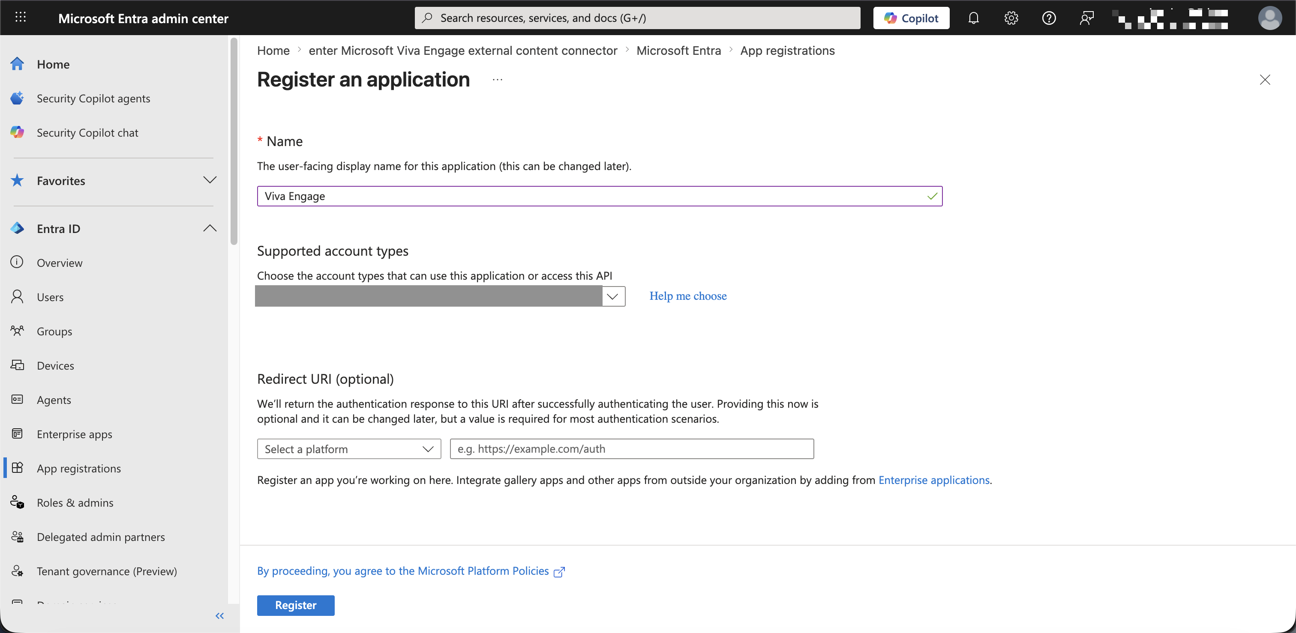The width and height of the screenshot is (1296, 633).
Task: Click the search magnifier icon
Action: coord(427,18)
